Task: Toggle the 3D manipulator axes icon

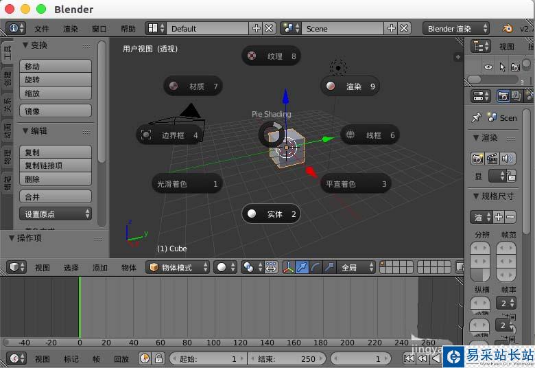Action: [289, 267]
